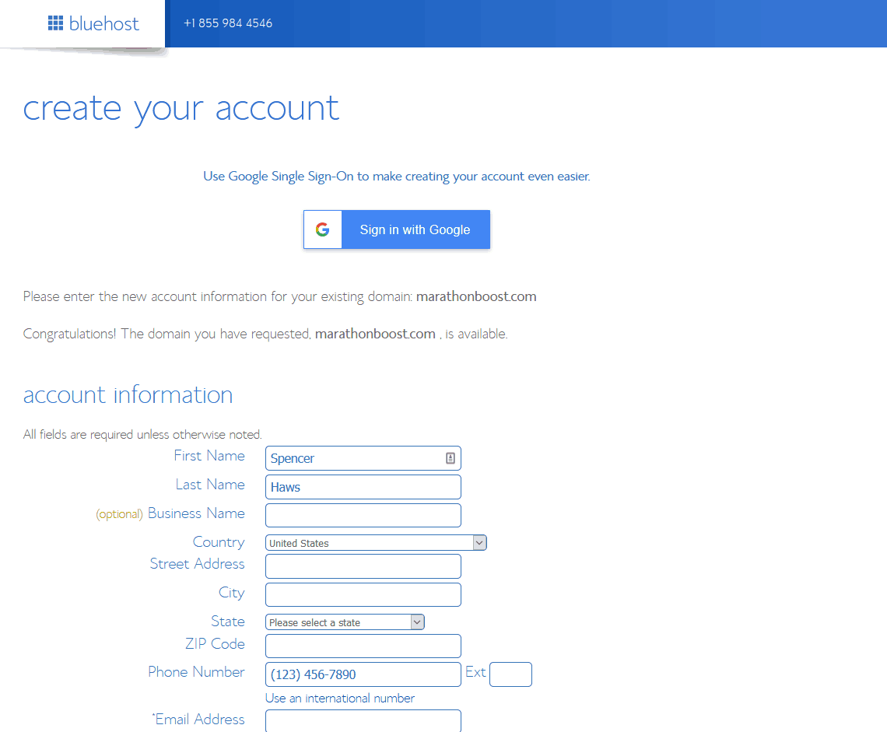The height and width of the screenshot is (732, 887).
Task: Click the Ext label
Action: click(475, 672)
